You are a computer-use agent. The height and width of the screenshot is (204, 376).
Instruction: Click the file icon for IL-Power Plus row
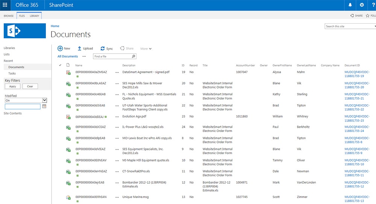[68, 127]
